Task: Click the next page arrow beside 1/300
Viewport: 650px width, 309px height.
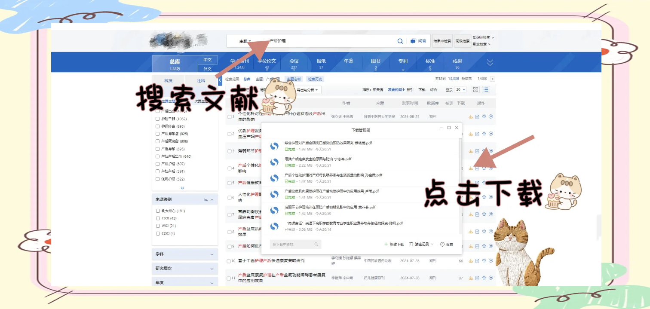Action: click(x=492, y=79)
